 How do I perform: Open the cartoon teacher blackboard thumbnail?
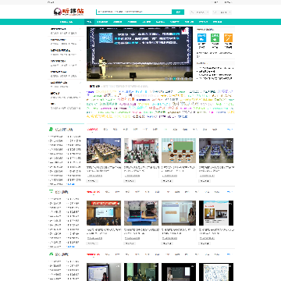tap(179, 151)
